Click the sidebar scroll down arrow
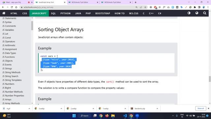The image size is (211, 119). click(32, 103)
